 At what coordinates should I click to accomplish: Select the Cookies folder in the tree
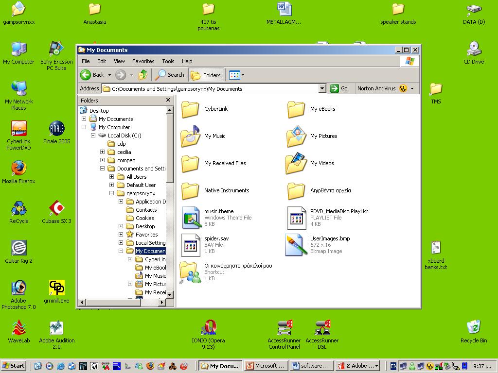(x=145, y=218)
